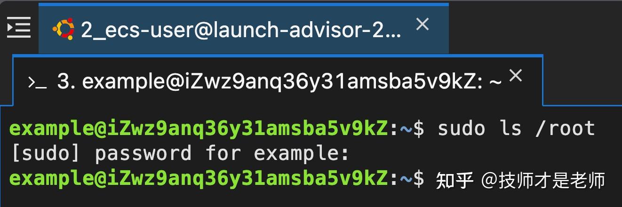The width and height of the screenshot is (622, 207).
Task: Click the word 'password' in the terminal
Action: coord(143,154)
